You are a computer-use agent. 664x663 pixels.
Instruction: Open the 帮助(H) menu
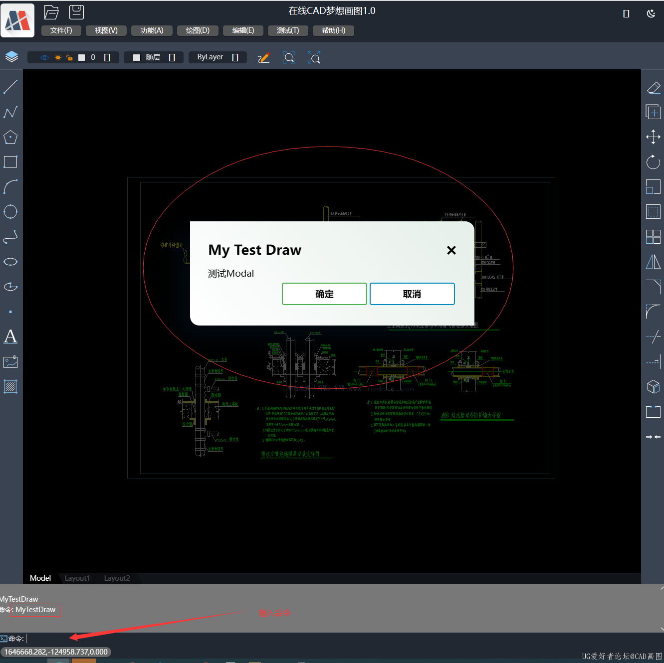click(x=333, y=30)
